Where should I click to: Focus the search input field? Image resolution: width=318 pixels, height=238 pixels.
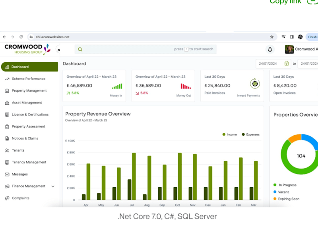pyautogui.click(x=145, y=49)
